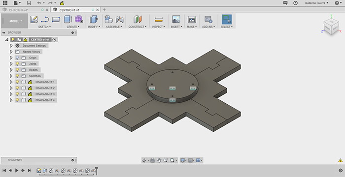Expand the Bodies folder
345x177 pixels.
(11, 70)
